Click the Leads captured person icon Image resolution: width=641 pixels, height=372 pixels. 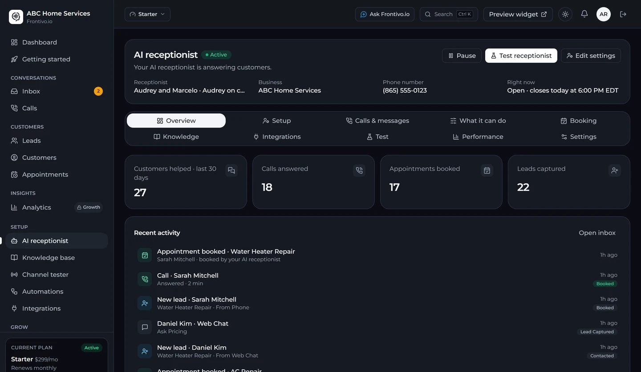coord(615,170)
